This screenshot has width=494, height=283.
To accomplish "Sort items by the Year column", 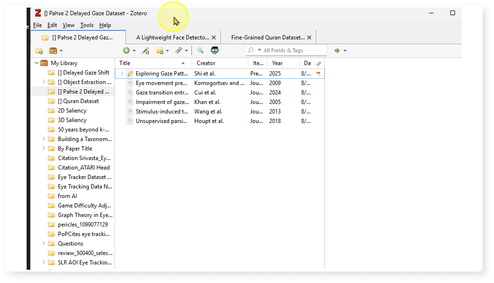I will (x=283, y=63).
